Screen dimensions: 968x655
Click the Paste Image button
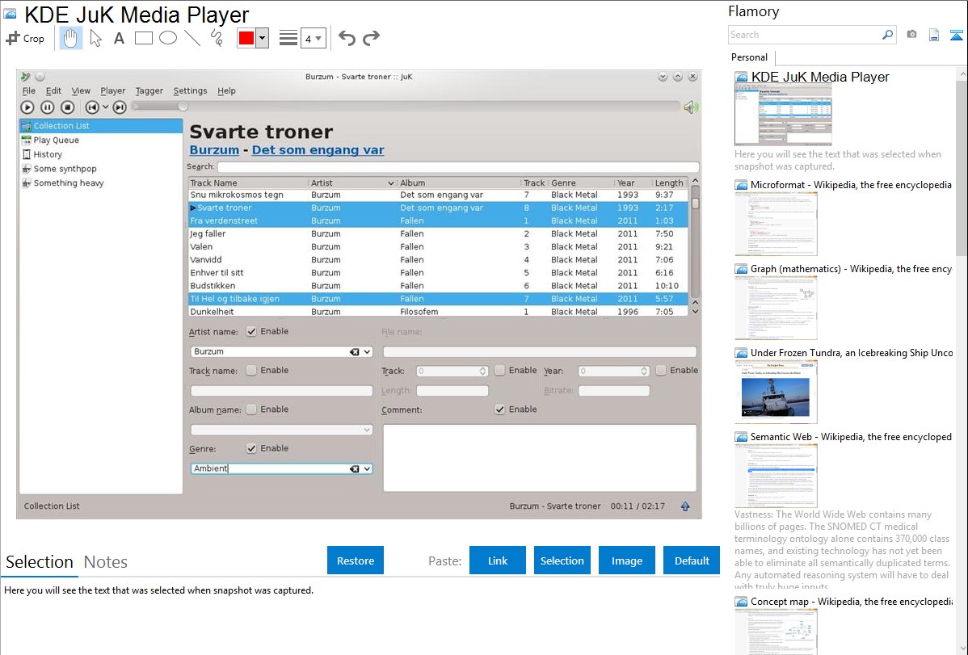coord(626,561)
